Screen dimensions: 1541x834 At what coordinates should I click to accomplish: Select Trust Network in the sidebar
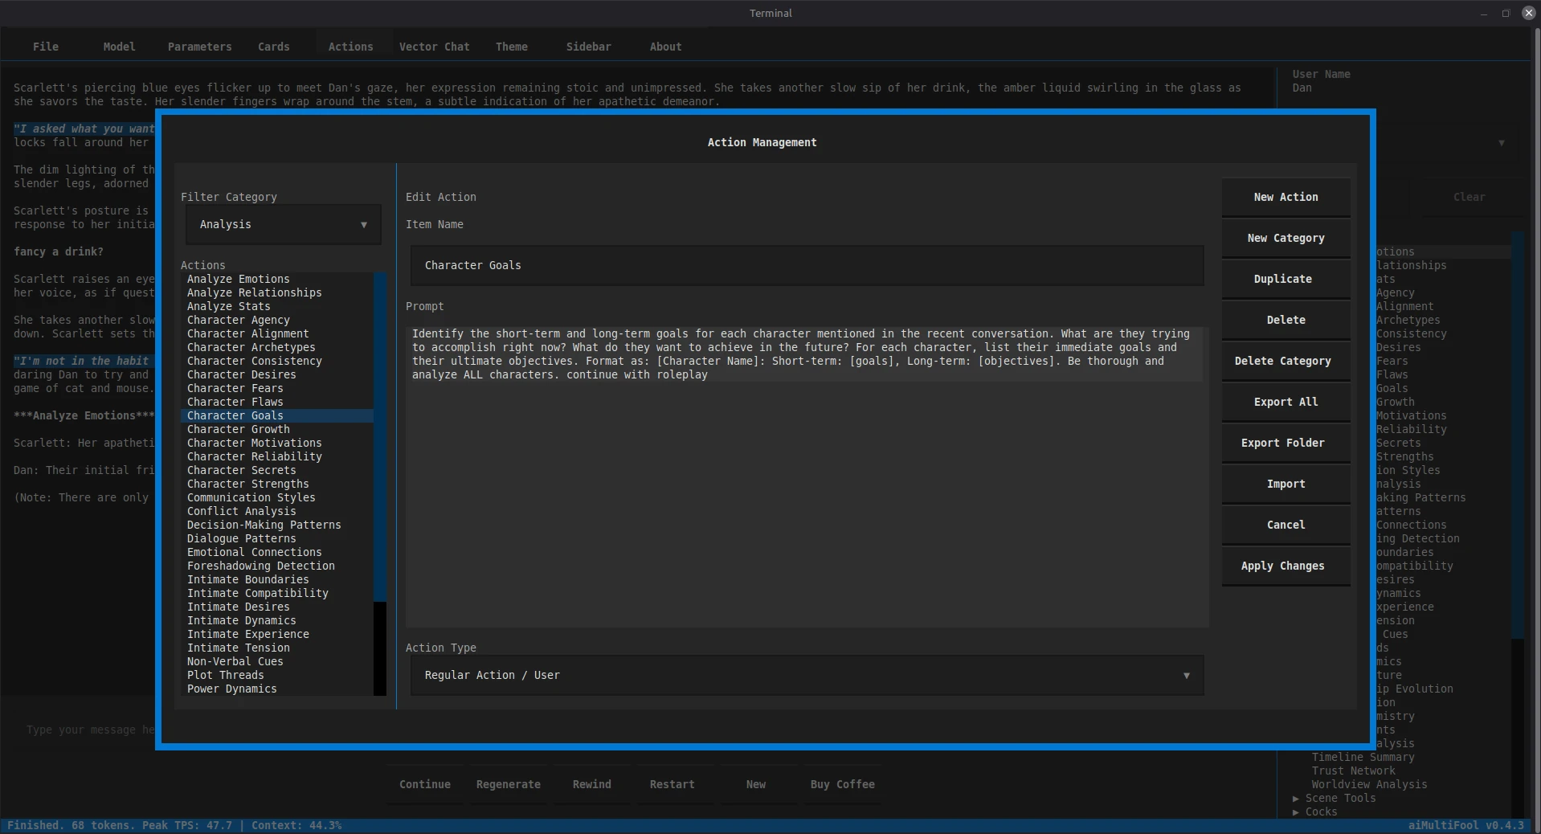(x=1354, y=771)
